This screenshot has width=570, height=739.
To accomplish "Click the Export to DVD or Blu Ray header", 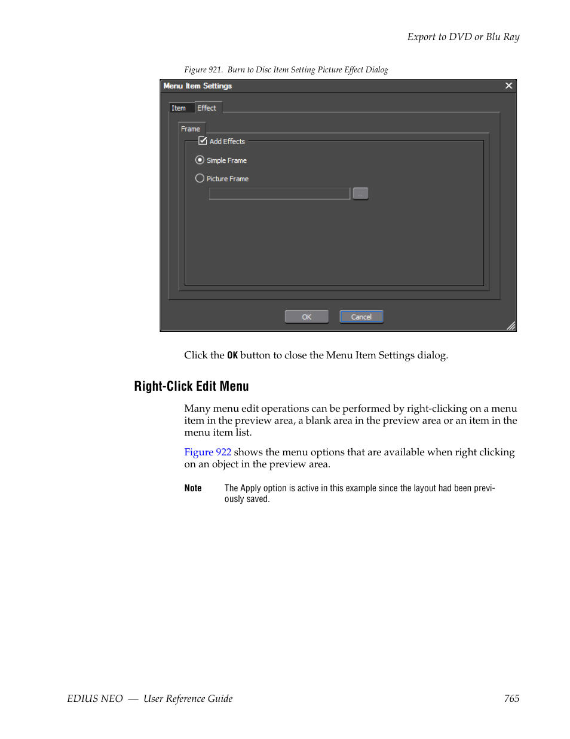I will point(463,37).
